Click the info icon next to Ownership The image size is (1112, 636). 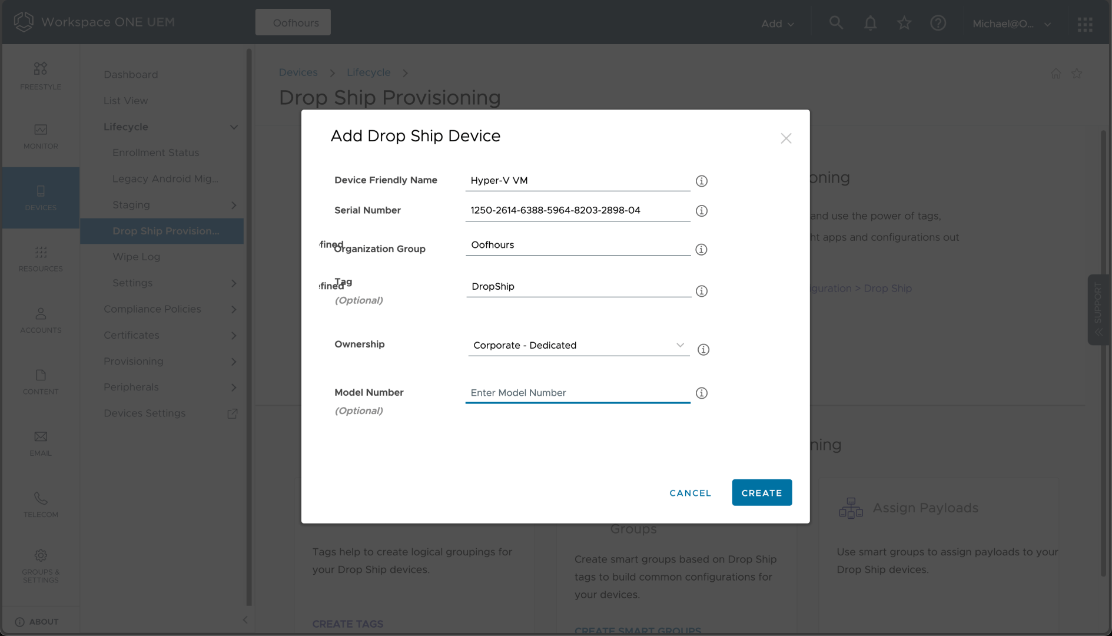point(703,350)
